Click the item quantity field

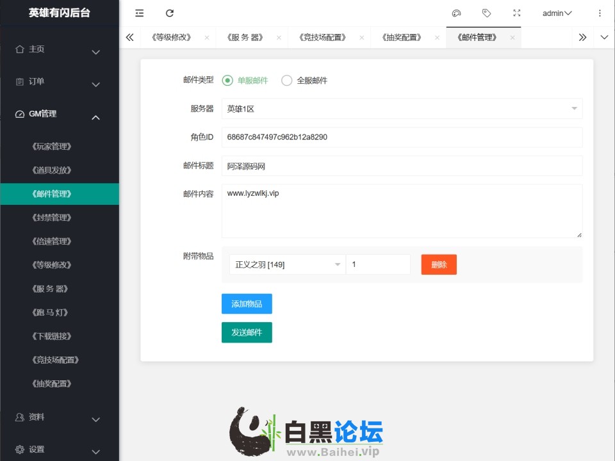pos(378,264)
